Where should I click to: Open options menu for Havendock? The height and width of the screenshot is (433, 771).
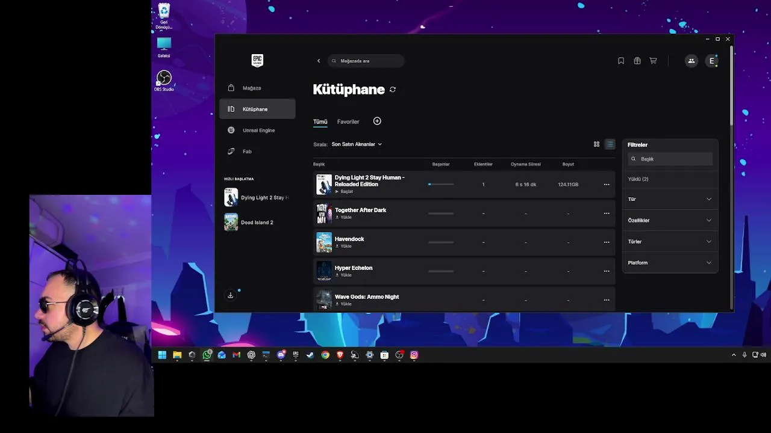coord(607,242)
